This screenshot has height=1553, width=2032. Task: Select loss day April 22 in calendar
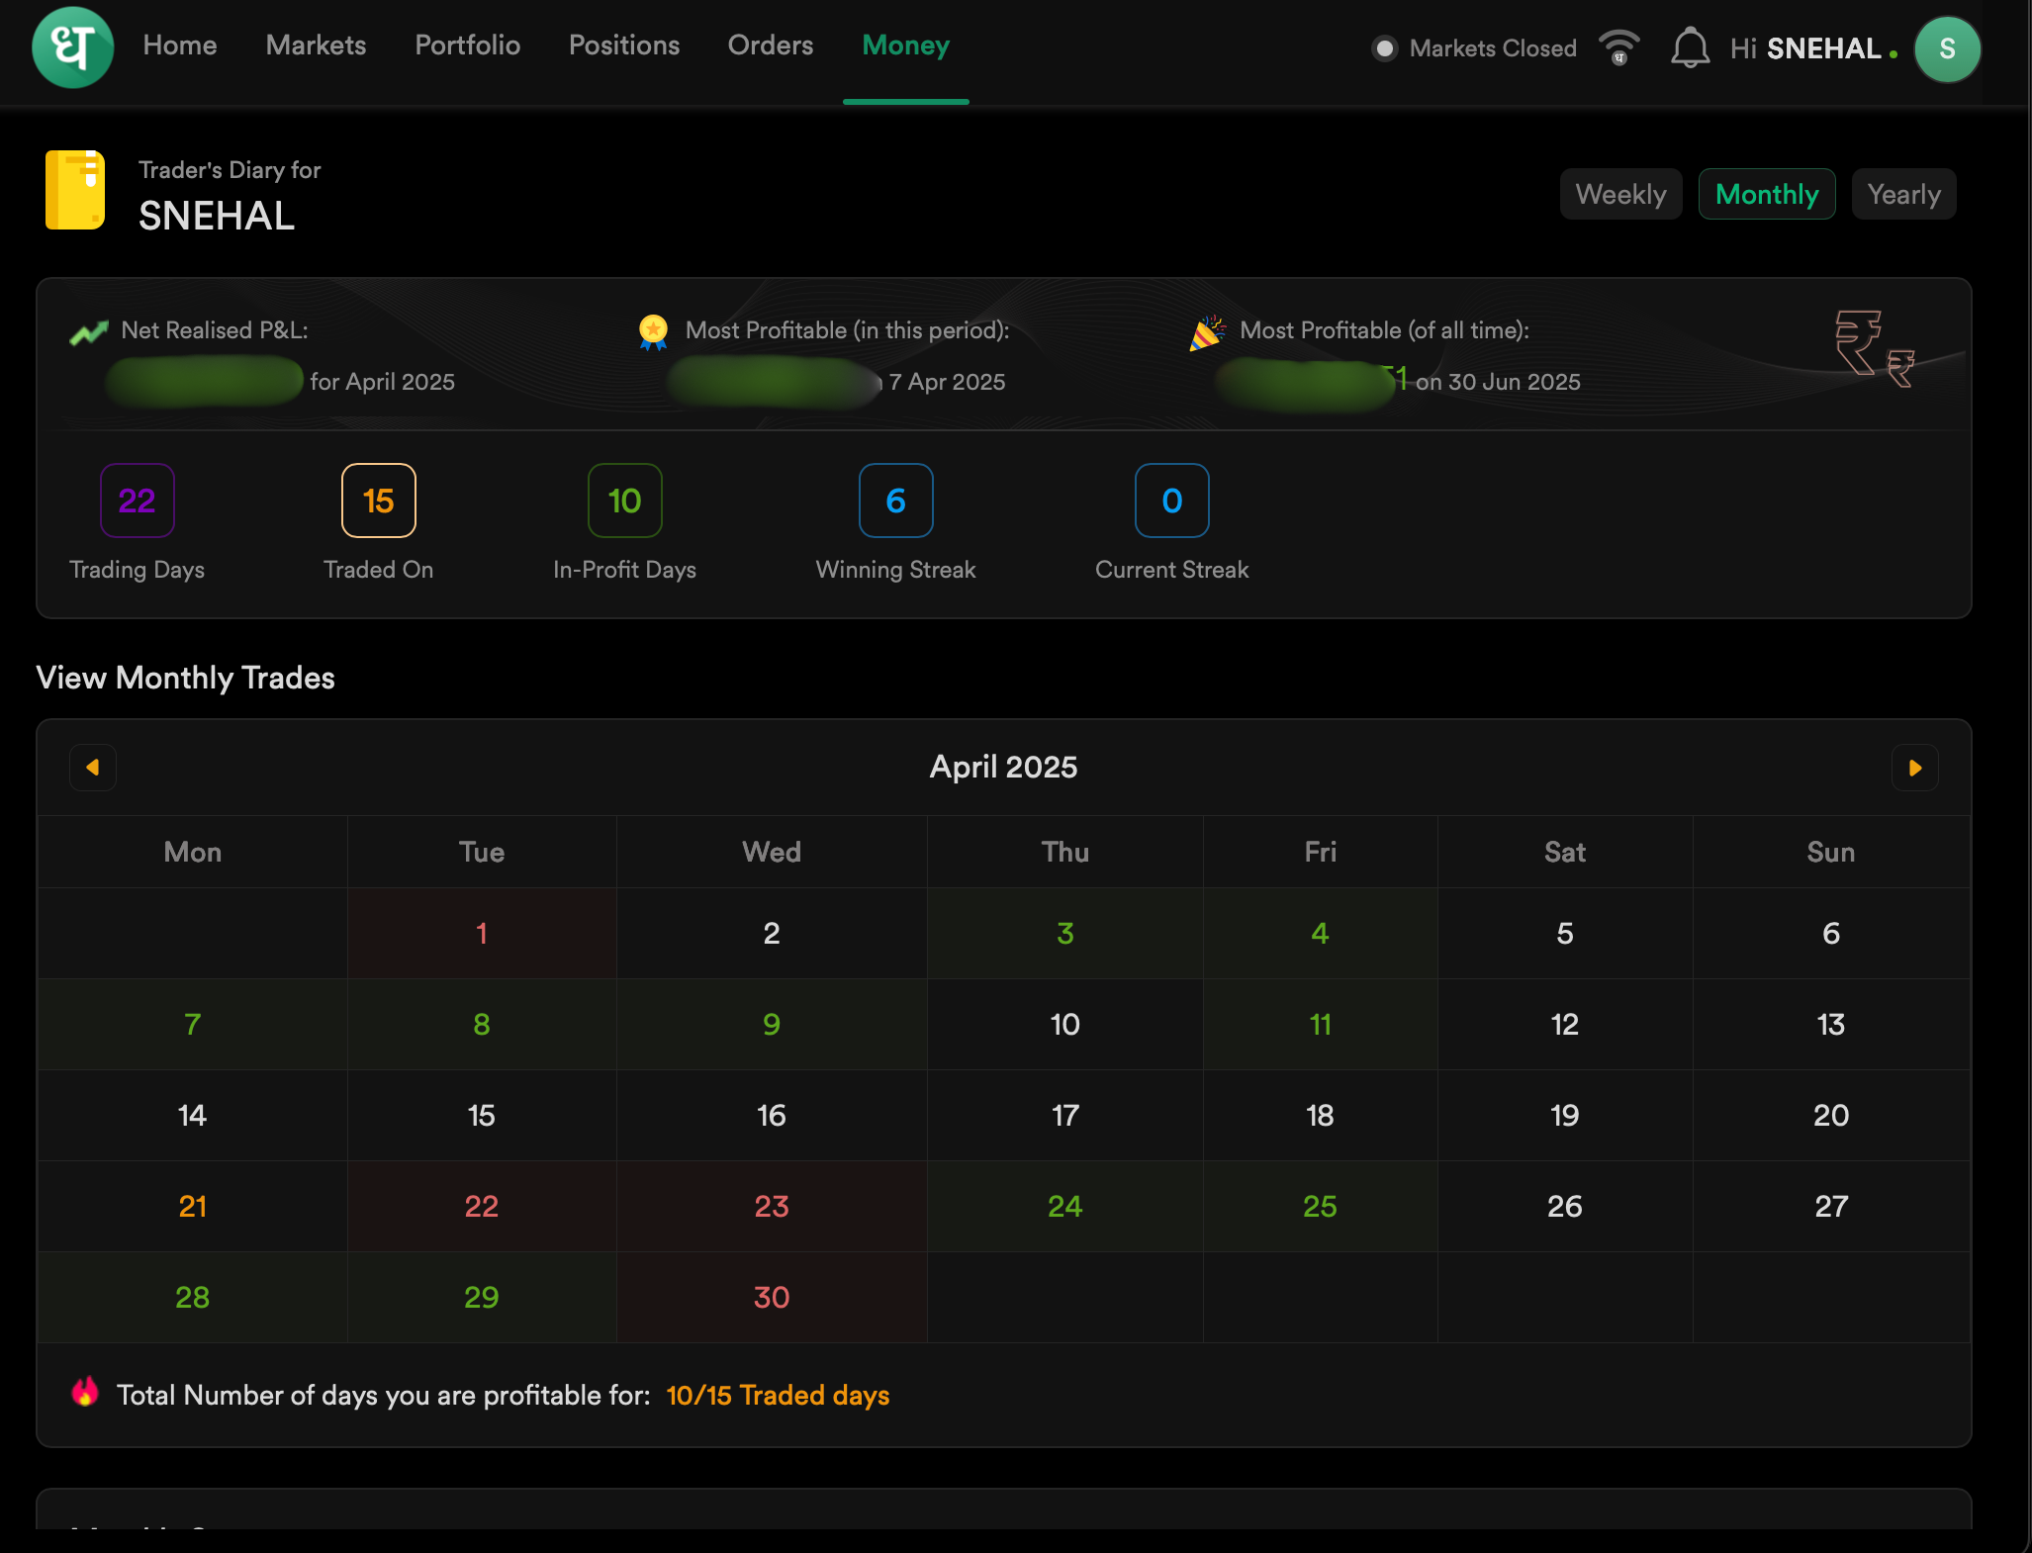481,1206
